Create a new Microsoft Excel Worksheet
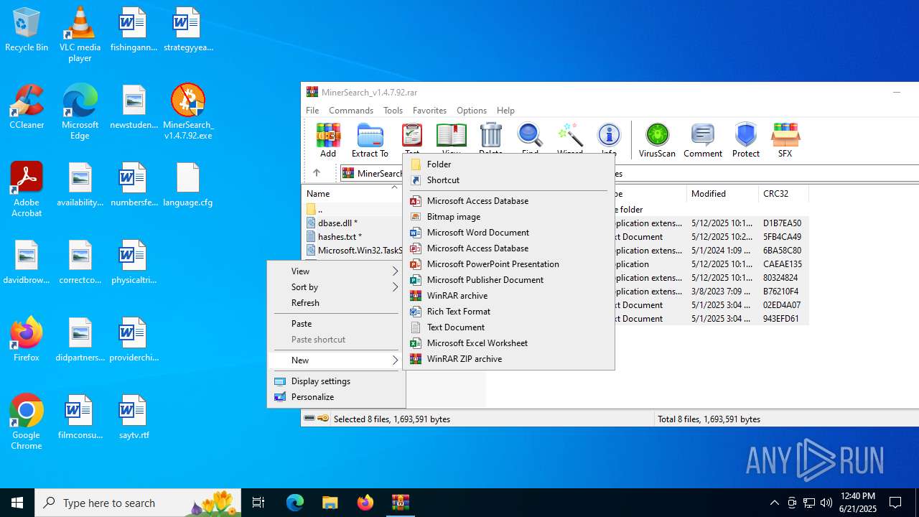Screen dimensions: 919x517 (x=508, y=343)
